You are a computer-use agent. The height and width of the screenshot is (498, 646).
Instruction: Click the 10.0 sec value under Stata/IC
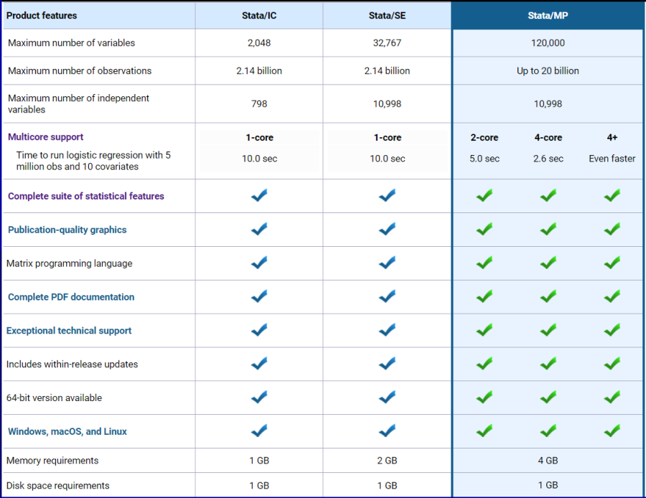(x=260, y=159)
